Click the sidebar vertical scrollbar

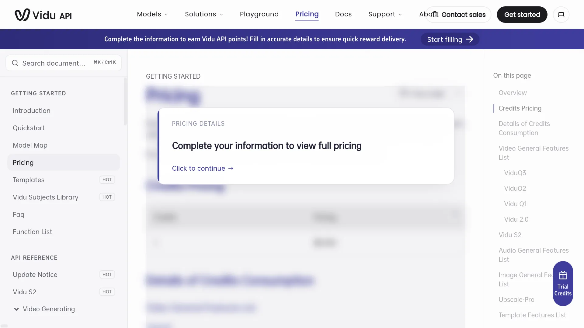pos(125,101)
